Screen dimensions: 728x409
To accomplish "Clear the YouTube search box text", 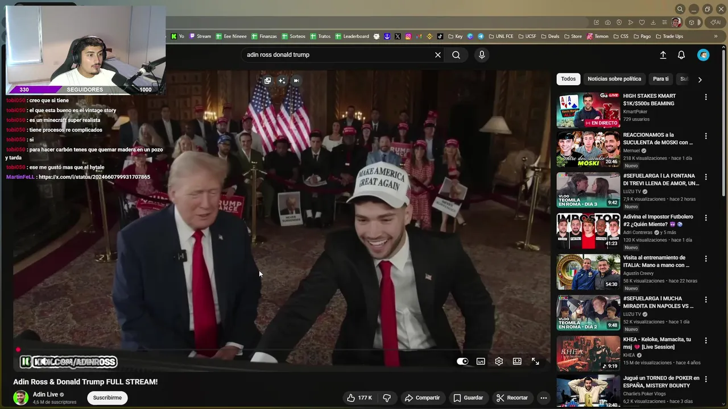I will [x=438, y=55].
